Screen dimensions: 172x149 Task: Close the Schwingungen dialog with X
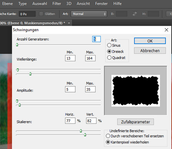[x=166, y=30]
